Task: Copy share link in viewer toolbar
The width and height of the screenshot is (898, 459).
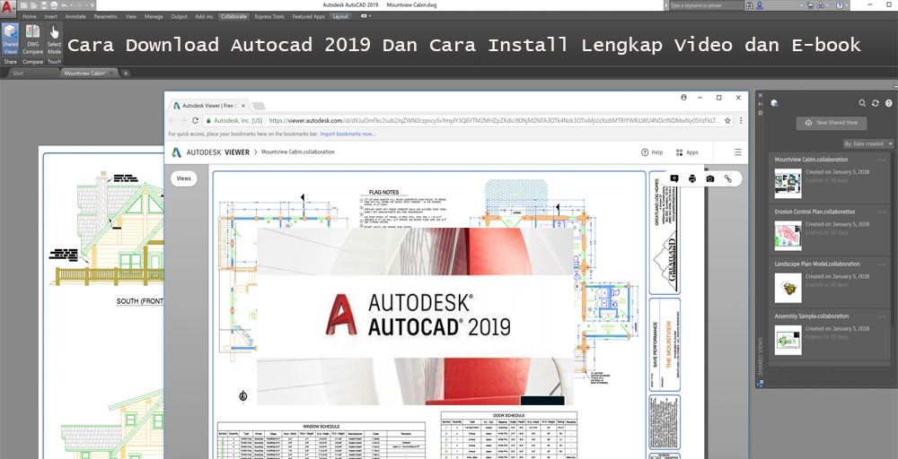Action: click(x=728, y=178)
